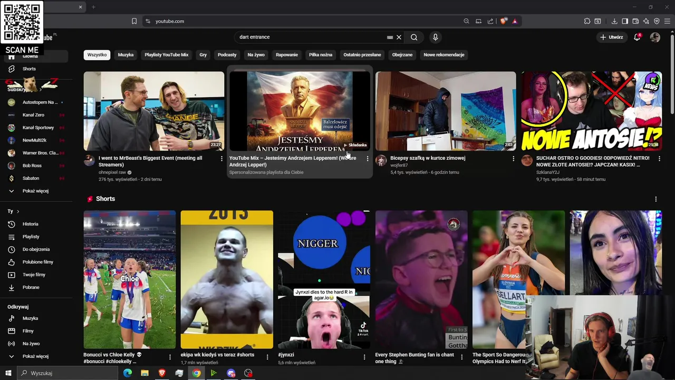Open options for Suchar Ostro video
Viewport: 675px width, 380px height.
pos(659,158)
